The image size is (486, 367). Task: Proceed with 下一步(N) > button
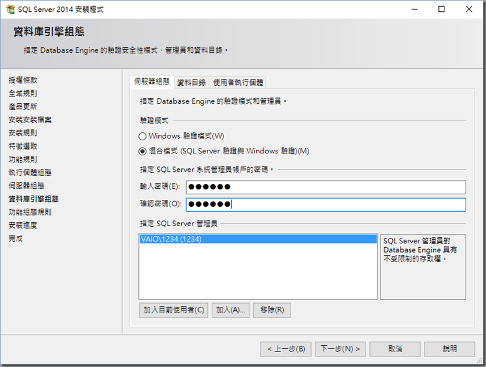tap(340, 350)
